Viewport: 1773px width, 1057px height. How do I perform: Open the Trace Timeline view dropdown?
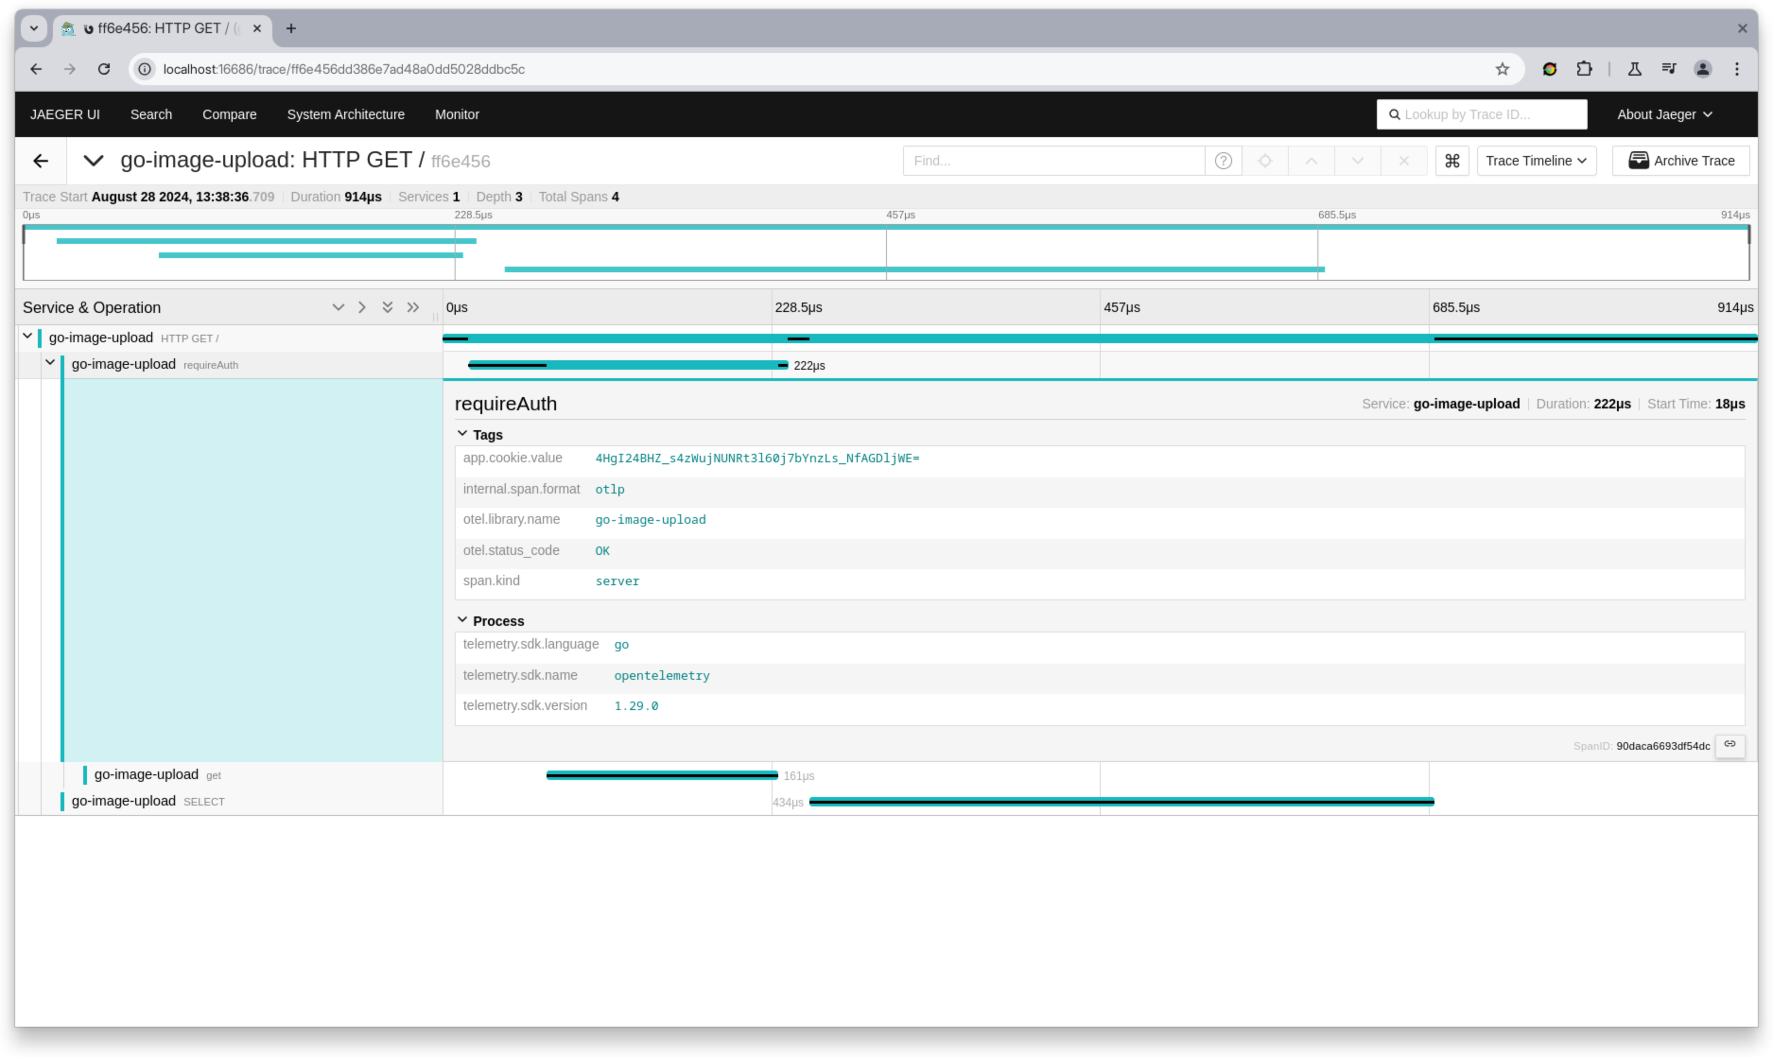click(x=1536, y=160)
